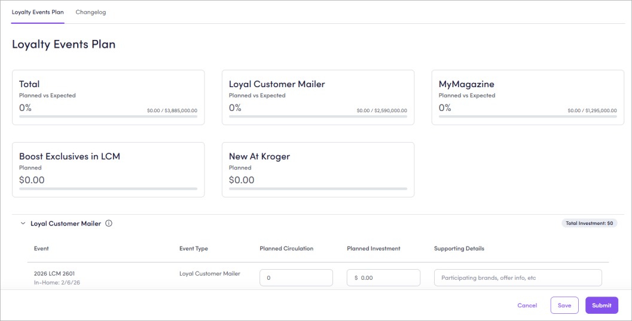Click the Supporting Details text field

517,278
